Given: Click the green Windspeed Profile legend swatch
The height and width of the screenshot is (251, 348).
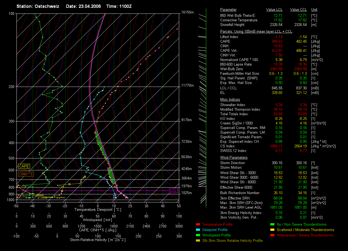Looking at the screenshot, I should pyautogui.click(x=198, y=235).
